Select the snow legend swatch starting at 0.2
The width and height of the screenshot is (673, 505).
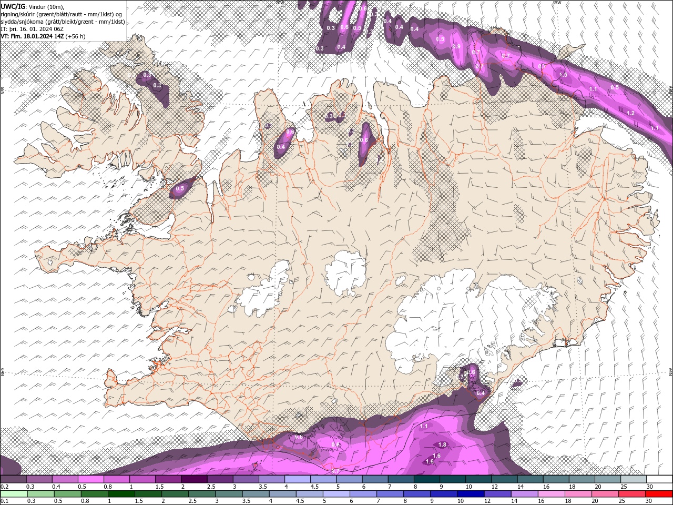coord(13,479)
